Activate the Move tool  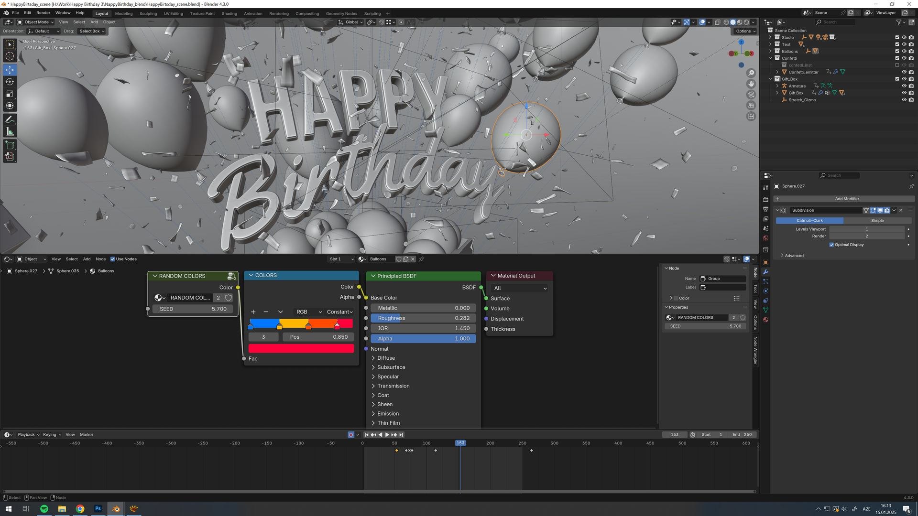10,70
